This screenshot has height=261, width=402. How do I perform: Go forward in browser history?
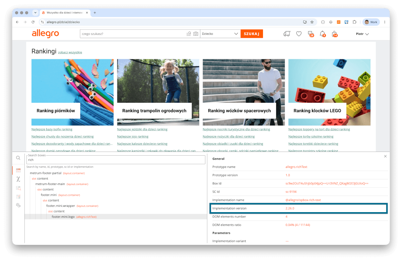click(25, 22)
